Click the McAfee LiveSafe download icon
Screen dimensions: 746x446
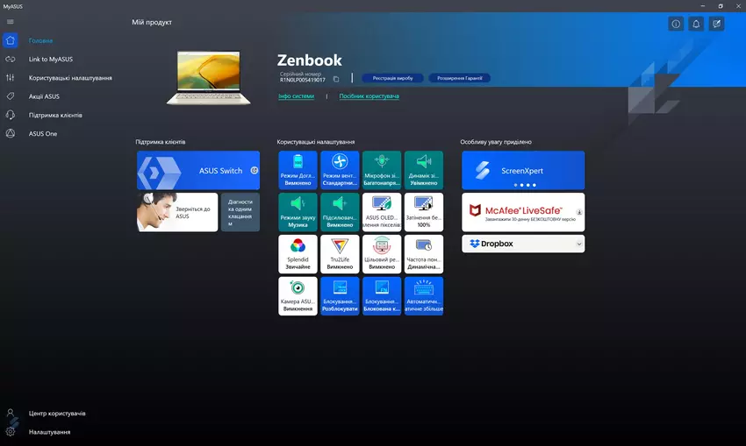578,212
